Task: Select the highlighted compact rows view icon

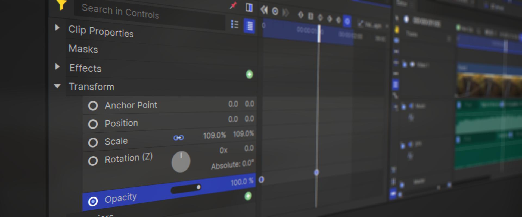Action: pos(249,26)
